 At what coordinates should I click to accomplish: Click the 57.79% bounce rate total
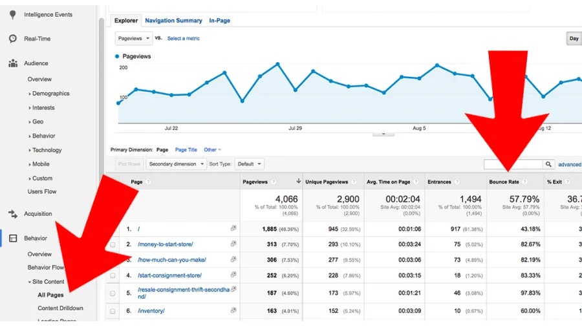(524, 199)
